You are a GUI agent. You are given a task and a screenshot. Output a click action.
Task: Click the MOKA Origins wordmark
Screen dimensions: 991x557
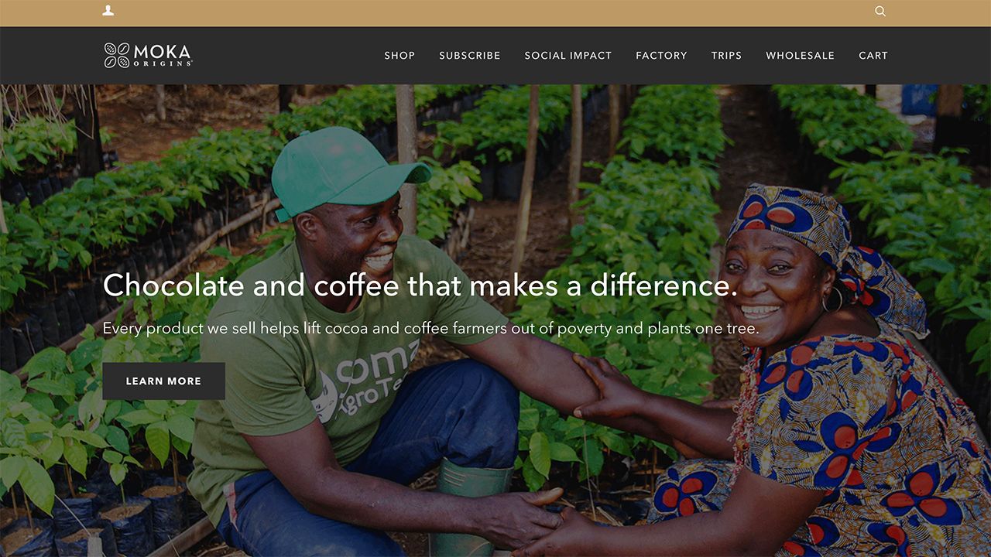point(163,55)
